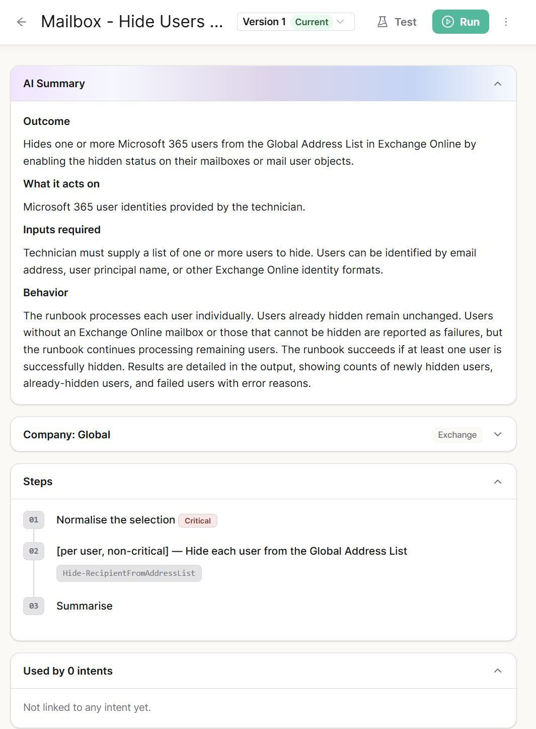The width and height of the screenshot is (536, 729).
Task: Click the "Behavior" heading
Action: click(x=45, y=293)
